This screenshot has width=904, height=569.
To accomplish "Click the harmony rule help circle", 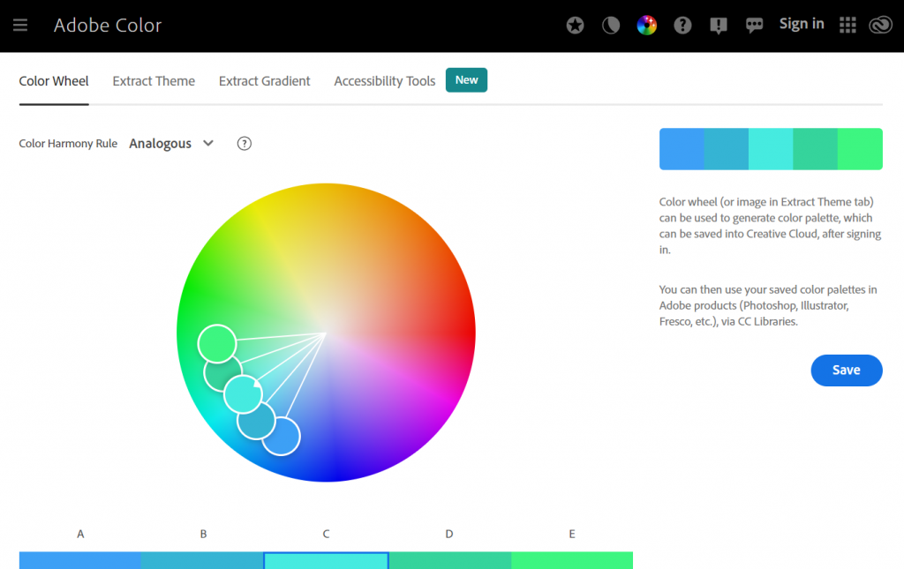I will (x=244, y=143).
